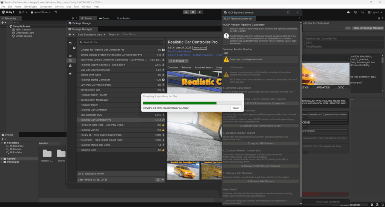
Task: Cancel the Compiling Scripts dialog
Action: (x=235, y=108)
